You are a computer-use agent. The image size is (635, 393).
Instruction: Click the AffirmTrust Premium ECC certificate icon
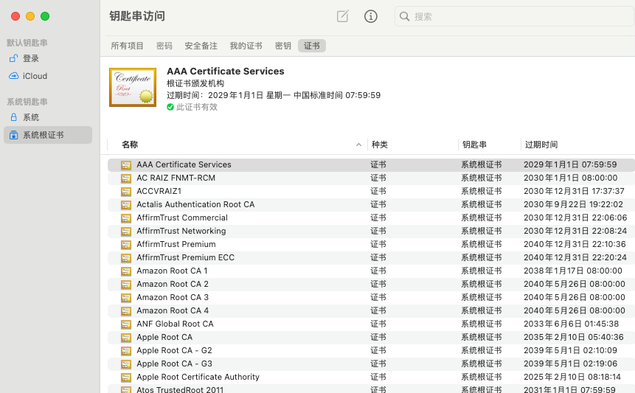click(126, 258)
